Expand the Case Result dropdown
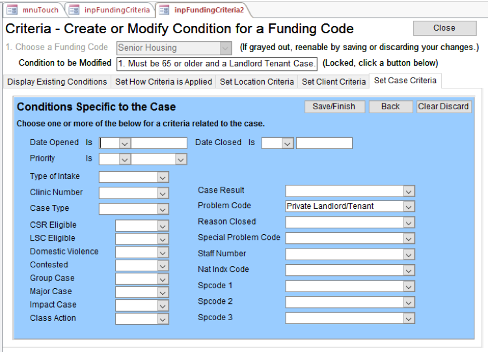 (408, 191)
